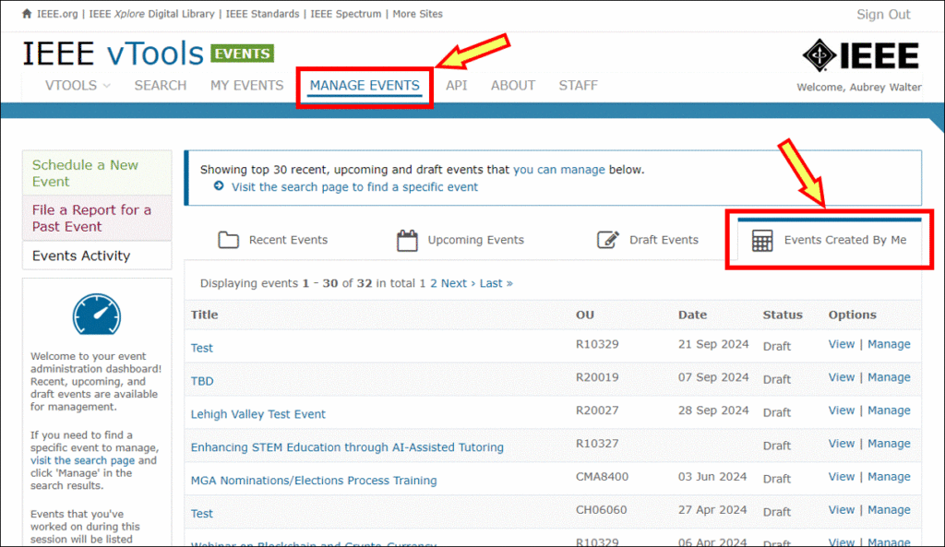The height and width of the screenshot is (547, 945).
Task: Click Schedule a New Event
Action: point(97,172)
